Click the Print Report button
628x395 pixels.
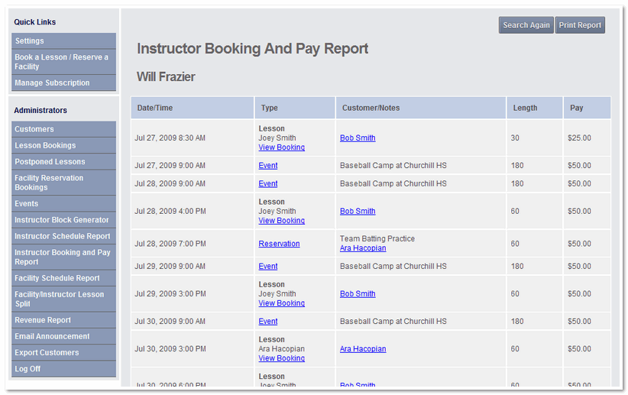(580, 25)
